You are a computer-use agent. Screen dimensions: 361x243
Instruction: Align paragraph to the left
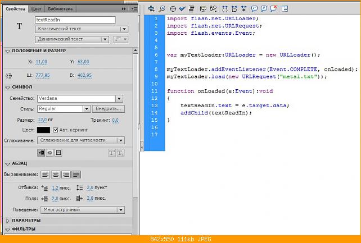[x=45, y=175]
